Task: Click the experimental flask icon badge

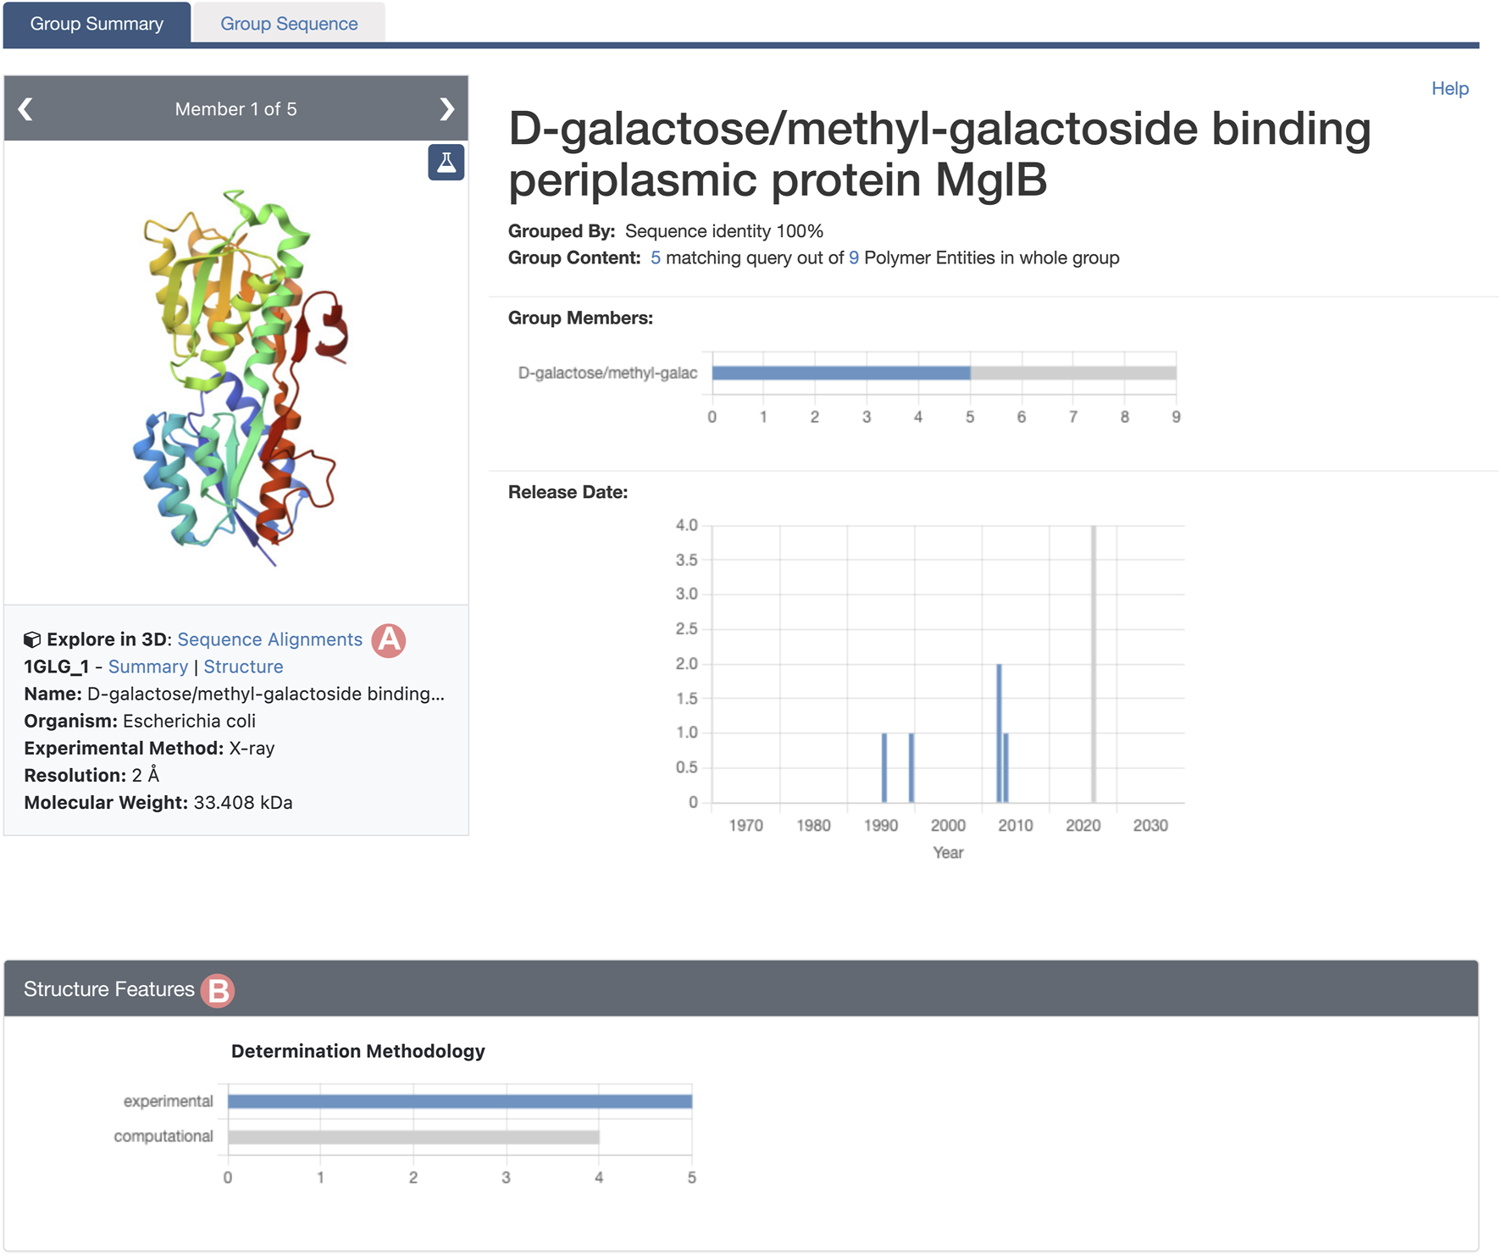Action: click(x=446, y=162)
